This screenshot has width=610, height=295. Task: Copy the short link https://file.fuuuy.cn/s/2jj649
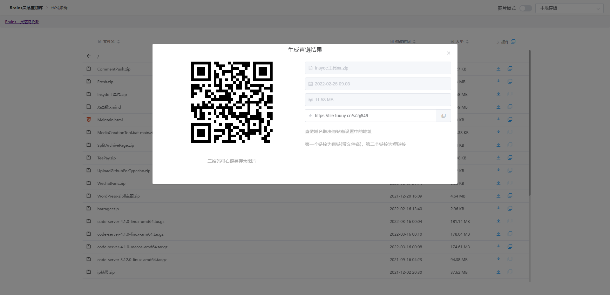(x=444, y=116)
